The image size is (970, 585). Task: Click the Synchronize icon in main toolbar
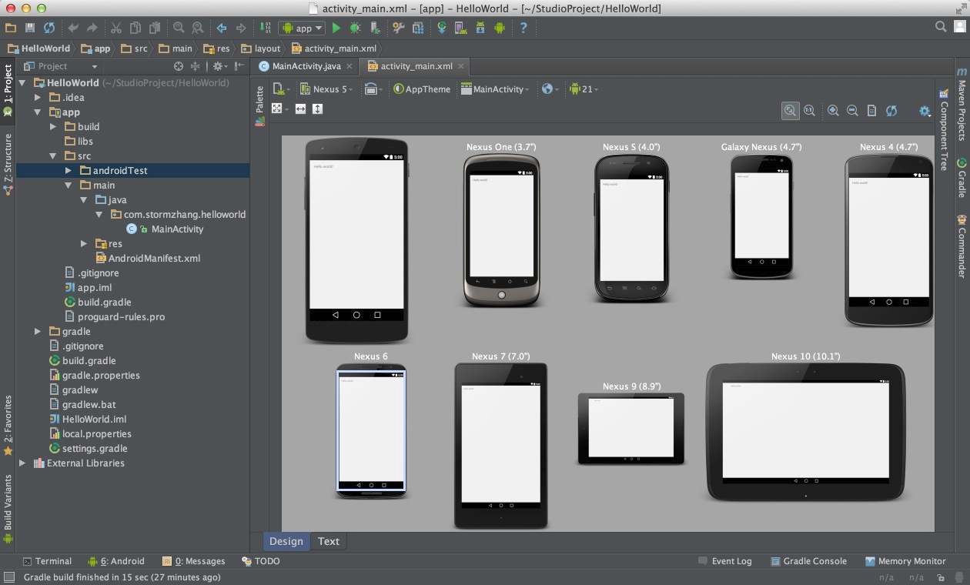click(x=49, y=28)
